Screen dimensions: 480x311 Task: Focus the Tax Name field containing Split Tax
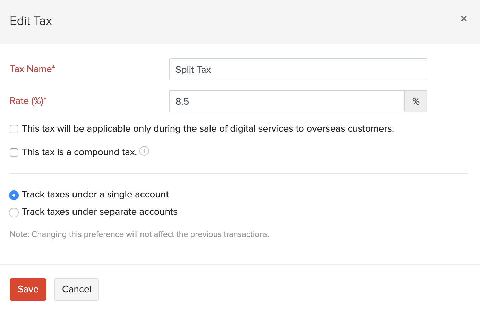[298, 69]
